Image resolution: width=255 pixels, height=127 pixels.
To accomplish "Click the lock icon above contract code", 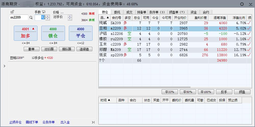I will click(x=12, y=12).
